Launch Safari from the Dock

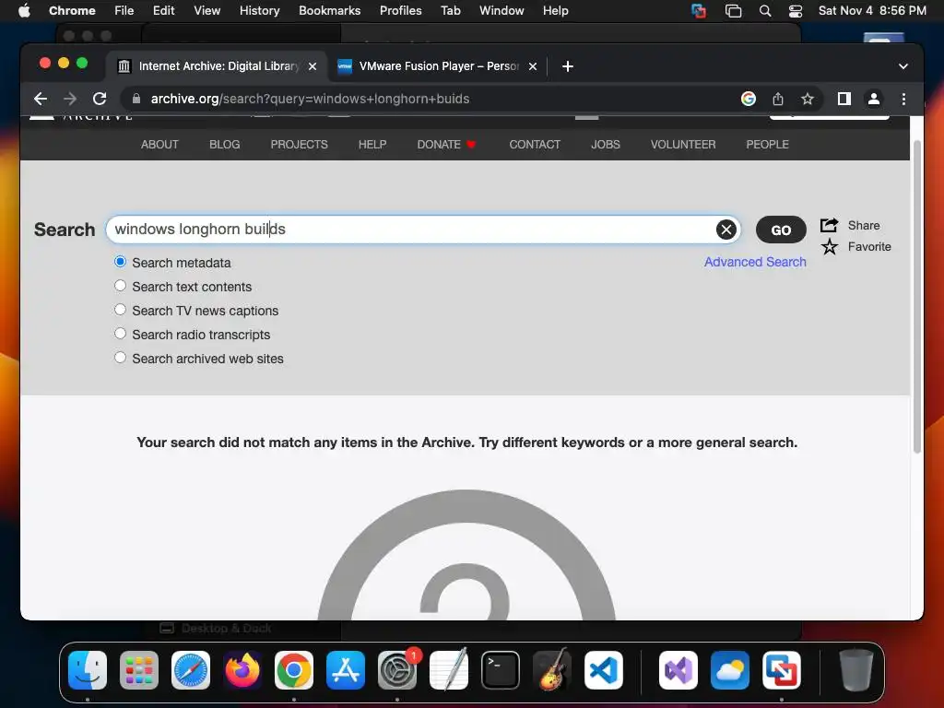click(x=191, y=670)
